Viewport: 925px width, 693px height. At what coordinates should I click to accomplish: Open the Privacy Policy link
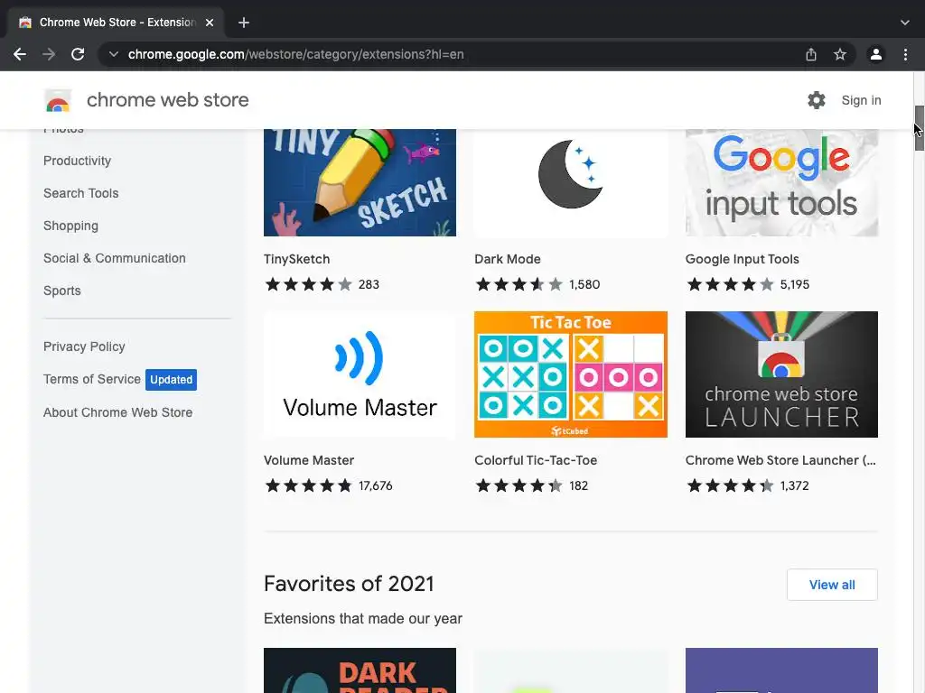pyautogui.click(x=84, y=346)
